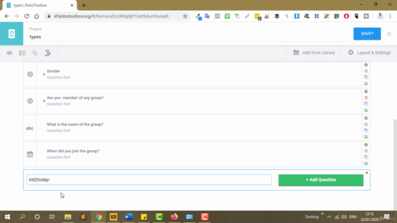Open Windows Start menu
Image resolution: width=397 pixels, height=223 pixels.
point(7,217)
